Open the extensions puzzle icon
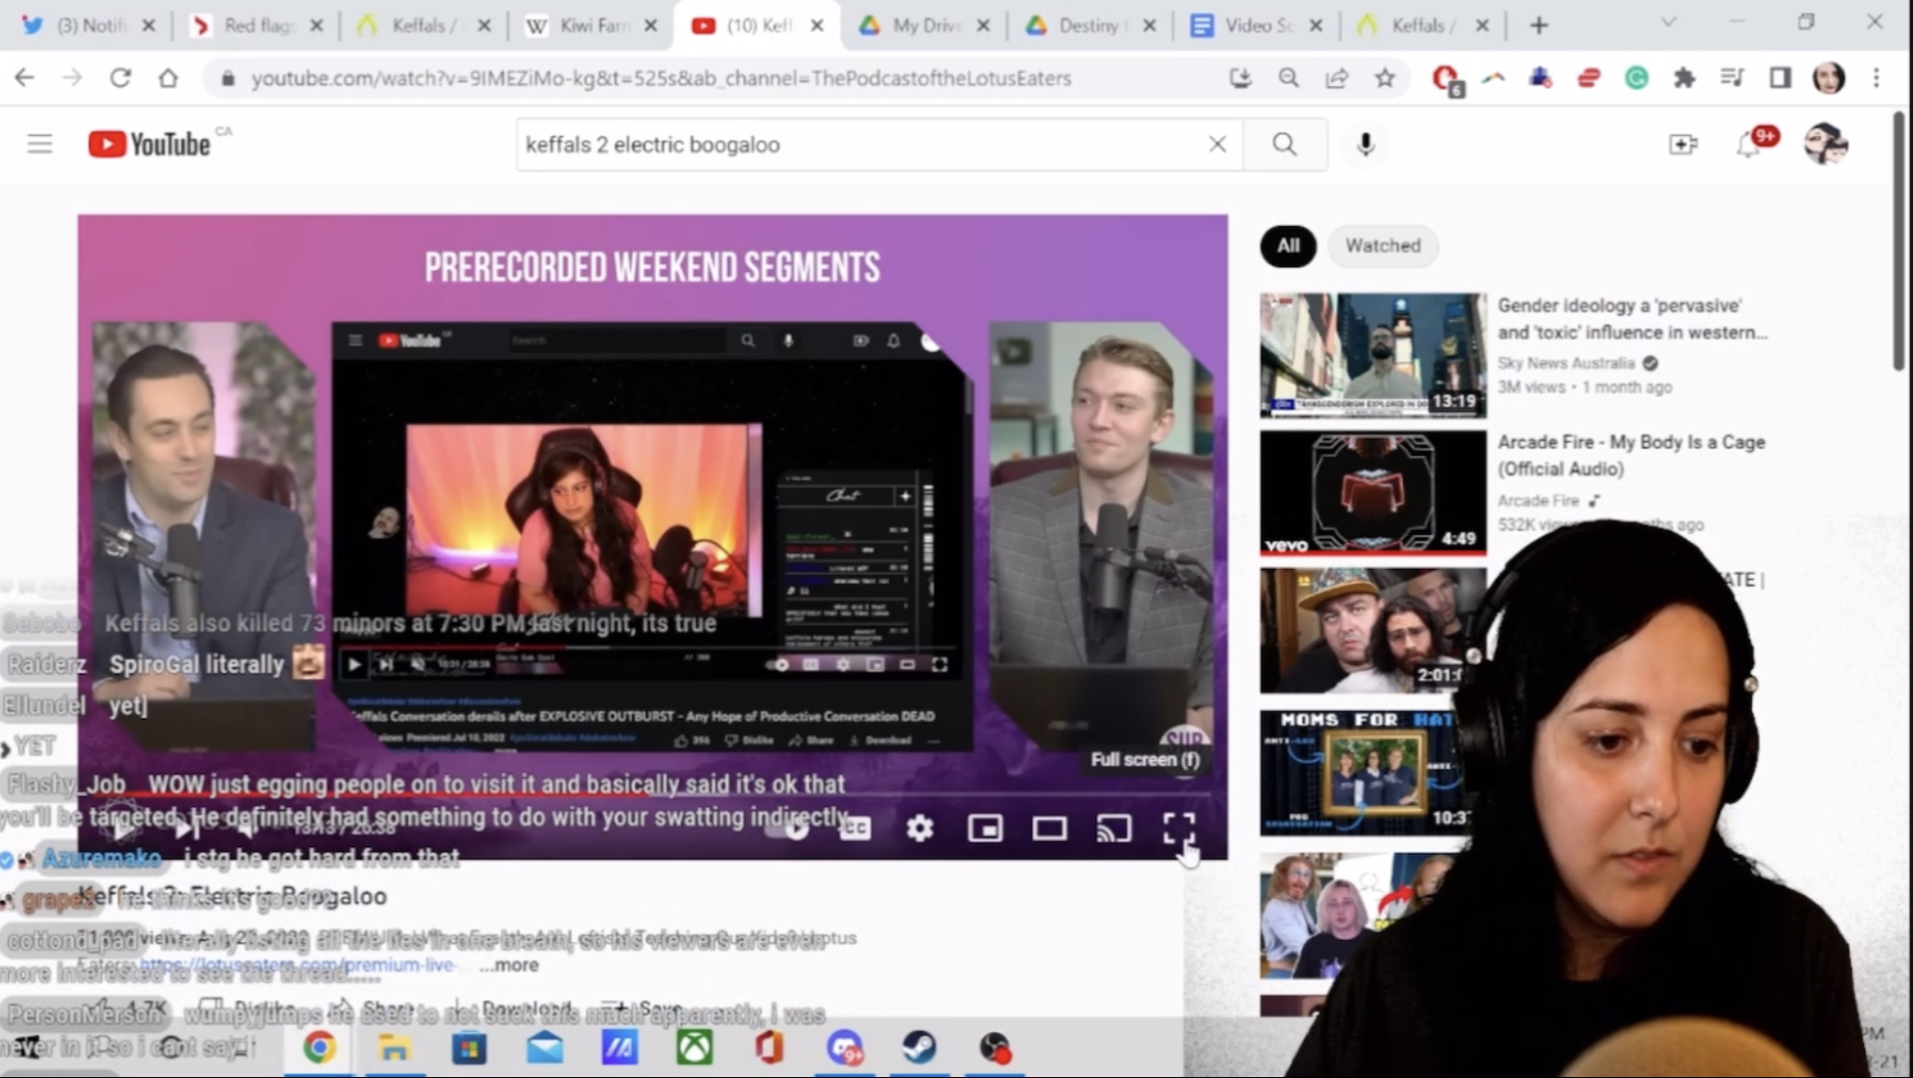Viewport: 1913px width, 1078px height. (1684, 78)
